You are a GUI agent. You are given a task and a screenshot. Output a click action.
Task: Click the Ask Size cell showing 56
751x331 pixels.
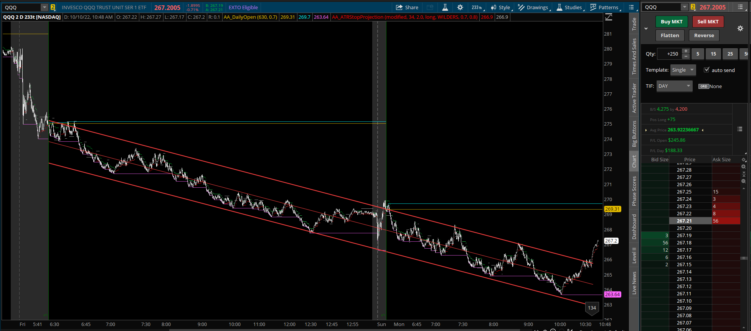[726, 221]
